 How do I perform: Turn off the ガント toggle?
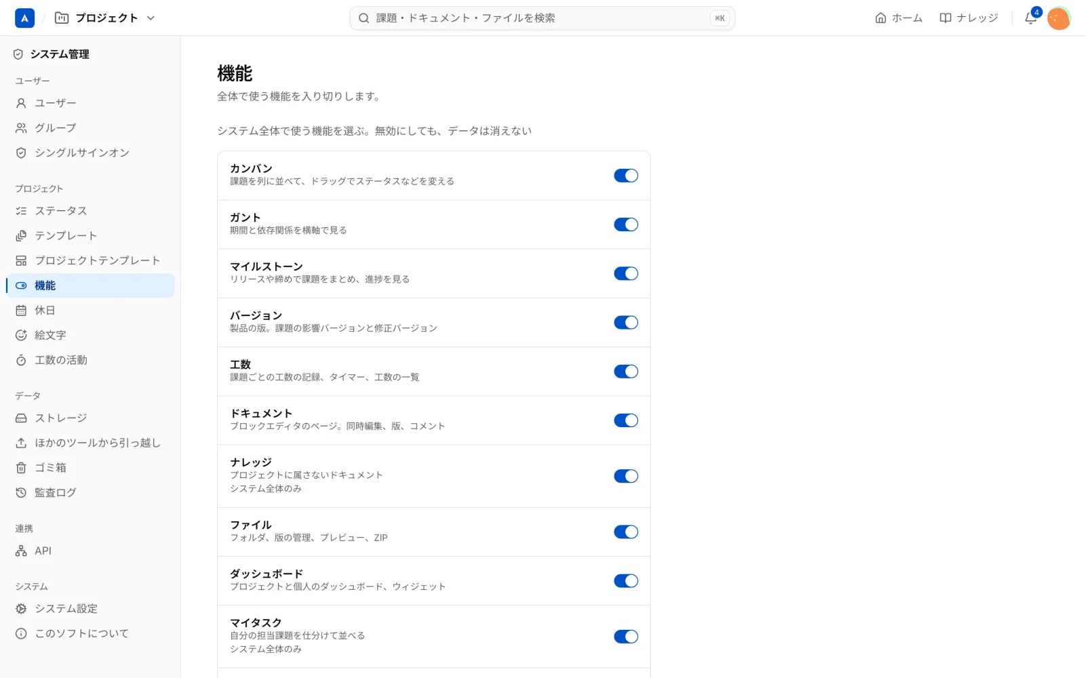click(626, 224)
